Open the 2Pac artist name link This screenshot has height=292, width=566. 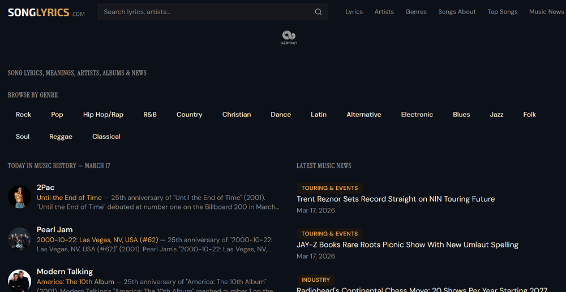(45, 187)
